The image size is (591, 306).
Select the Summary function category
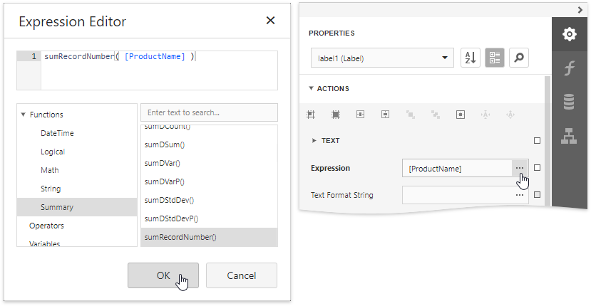point(57,207)
